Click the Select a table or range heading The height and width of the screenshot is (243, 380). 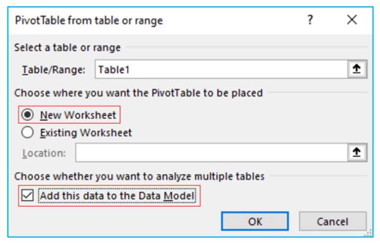click(67, 48)
